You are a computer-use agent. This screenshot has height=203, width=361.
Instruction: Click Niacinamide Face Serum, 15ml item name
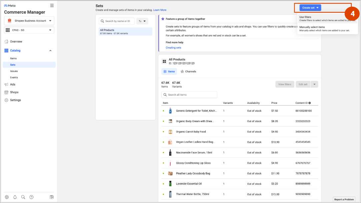(x=194, y=153)
